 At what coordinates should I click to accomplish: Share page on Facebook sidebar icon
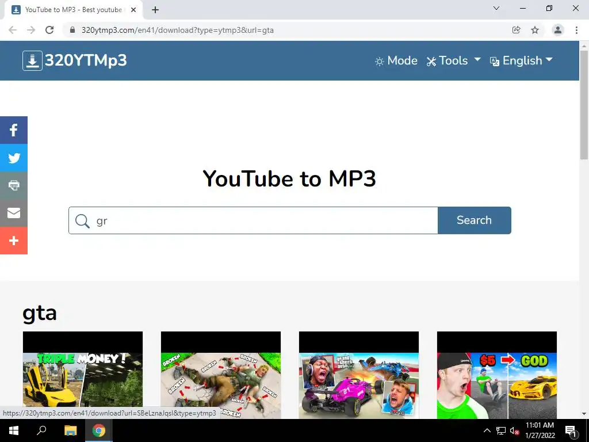(14, 130)
